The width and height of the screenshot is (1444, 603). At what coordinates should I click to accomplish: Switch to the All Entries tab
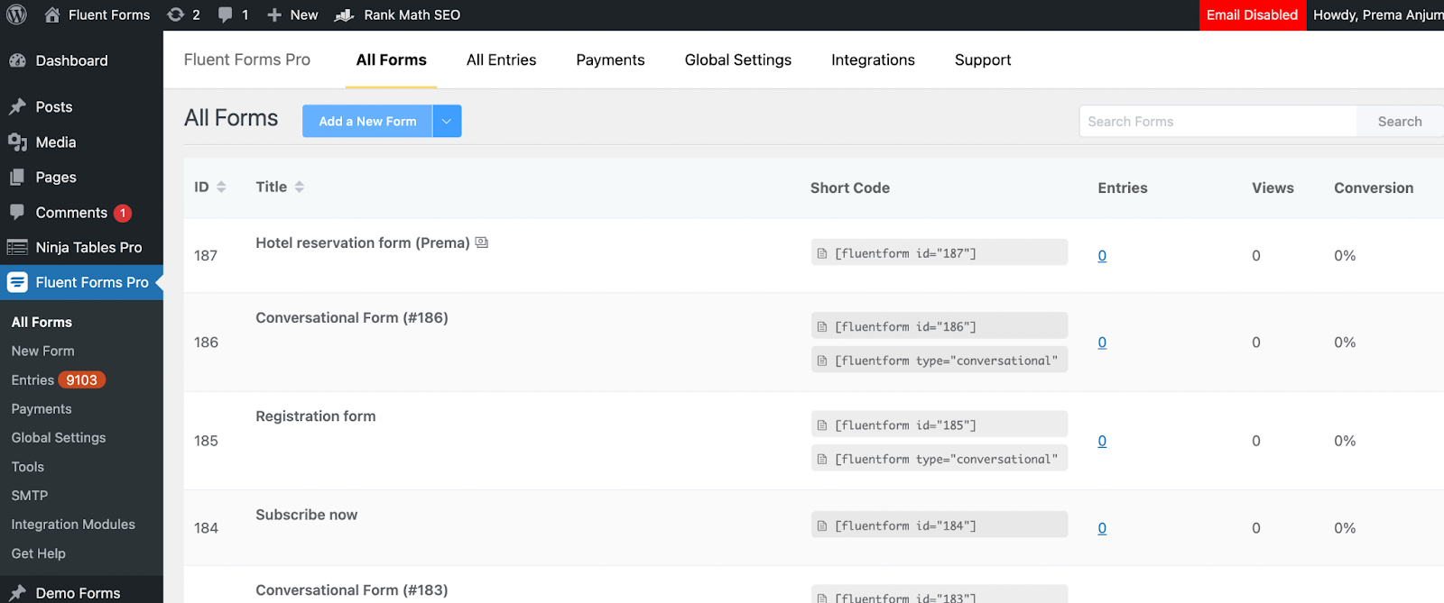(501, 60)
